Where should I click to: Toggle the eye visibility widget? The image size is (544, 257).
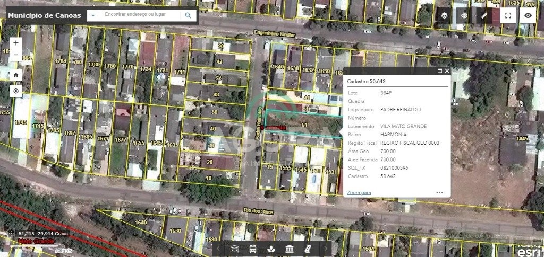click(x=528, y=16)
